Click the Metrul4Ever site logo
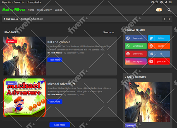 point(14,10)
